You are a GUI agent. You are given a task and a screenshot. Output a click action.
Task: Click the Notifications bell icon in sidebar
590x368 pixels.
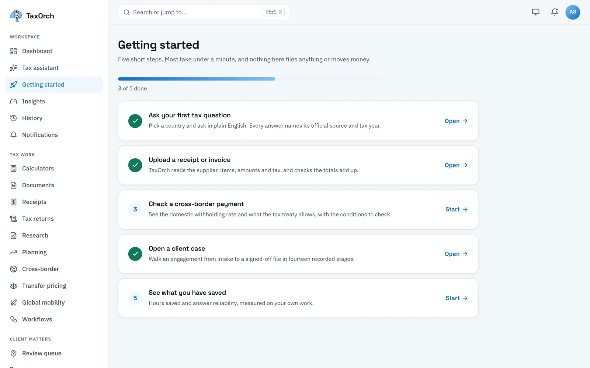pyautogui.click(x=14, y=135)
